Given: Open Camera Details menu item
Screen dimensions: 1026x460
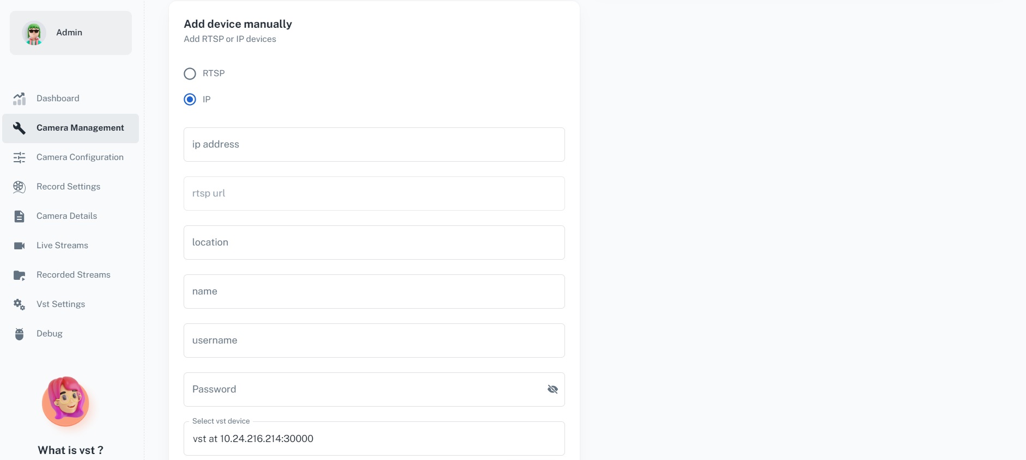Looking at the screenshot, I should pos(66,216).
